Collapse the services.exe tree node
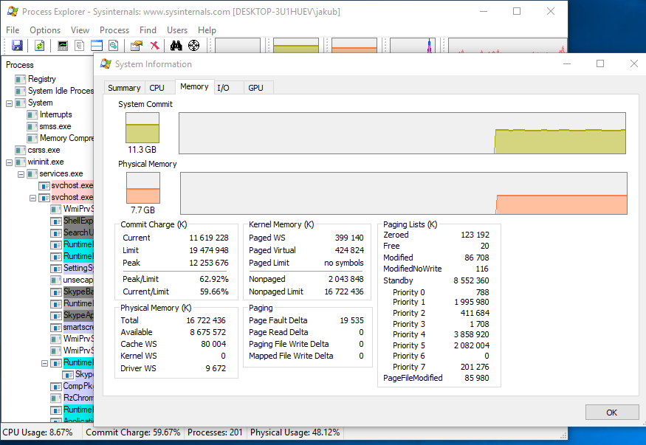Screen dimensions: 646x445 (21, 174)
